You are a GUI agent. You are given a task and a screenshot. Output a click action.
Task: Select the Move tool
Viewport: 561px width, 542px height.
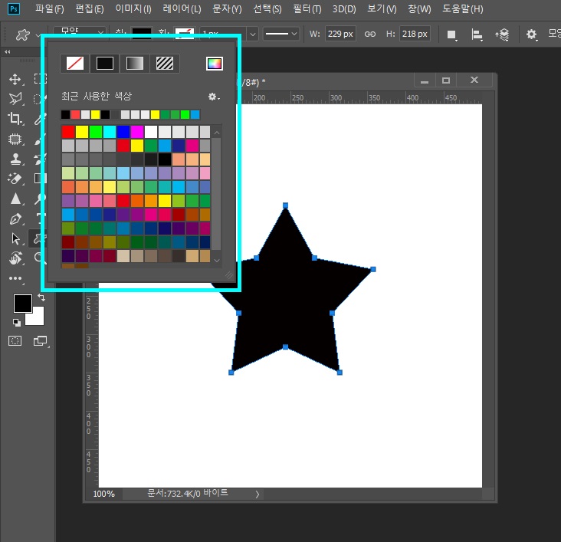point(15,79)
